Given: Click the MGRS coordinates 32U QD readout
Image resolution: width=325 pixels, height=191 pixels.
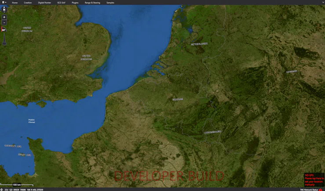Looking at the screenshot, I should click(x=15, y=190).
